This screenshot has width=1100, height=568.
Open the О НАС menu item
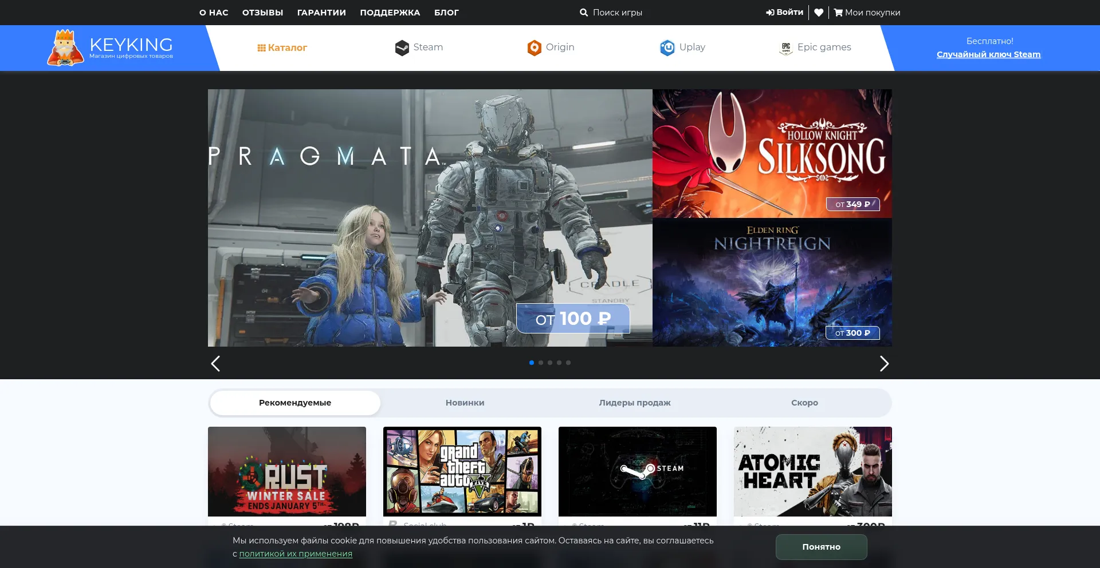click(x=214, y=13)
